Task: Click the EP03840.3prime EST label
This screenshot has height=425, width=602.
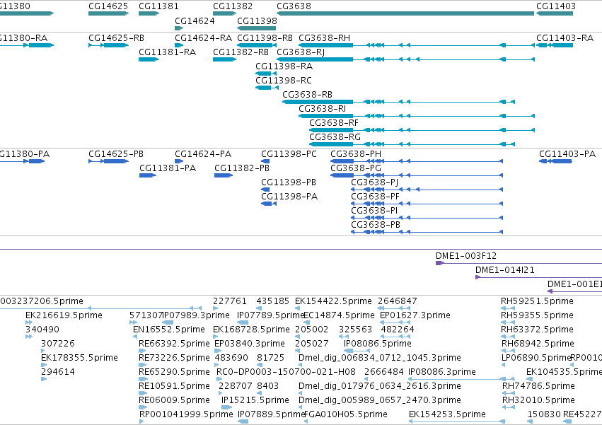Action: pos(250,344)
